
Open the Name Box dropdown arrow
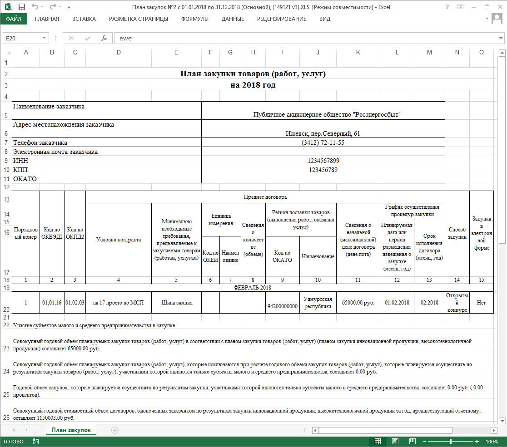pyautogui.click(x=44, y=38)
